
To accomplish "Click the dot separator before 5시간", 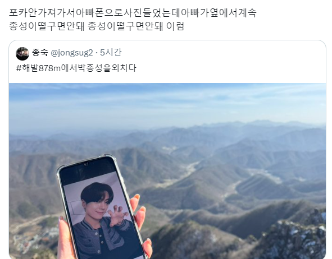I will coord(97,53).
